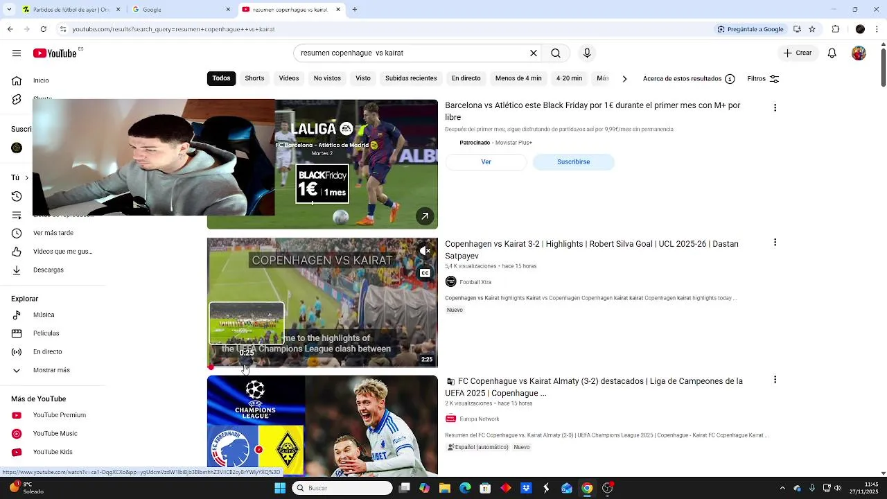Click the Ver button on the ad
Screen dimensions: 887x499
pos(486,161)
